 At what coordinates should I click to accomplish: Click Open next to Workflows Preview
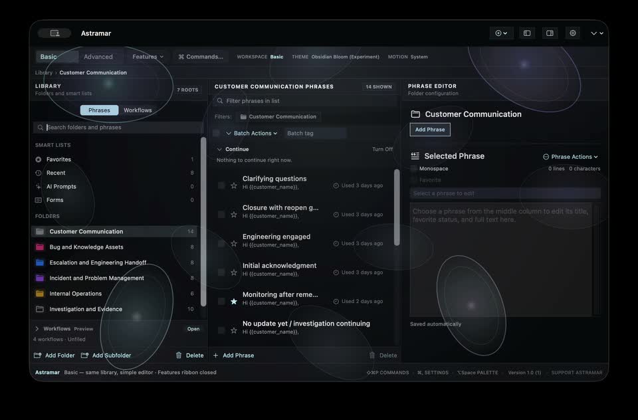193,329
